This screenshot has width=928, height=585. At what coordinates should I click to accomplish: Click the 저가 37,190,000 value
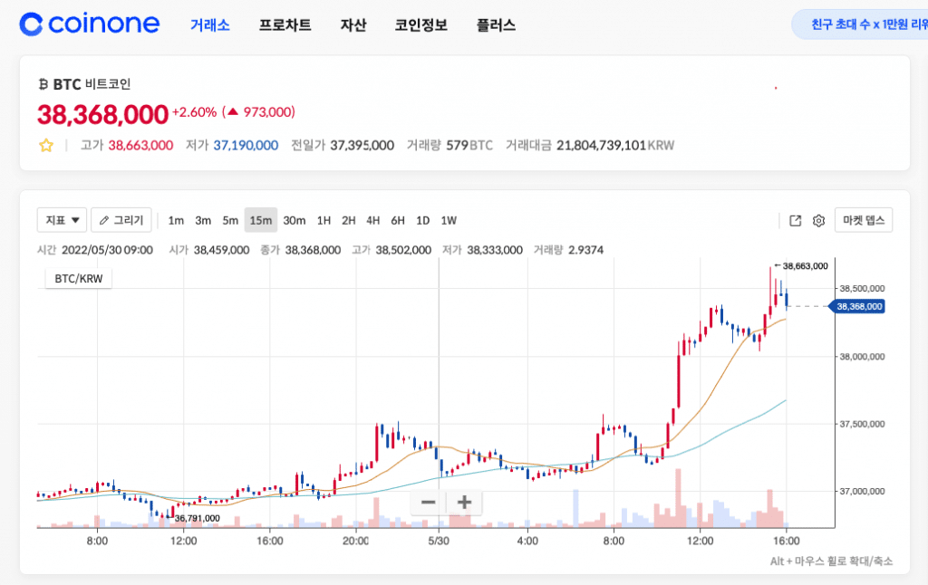(246, 146)
